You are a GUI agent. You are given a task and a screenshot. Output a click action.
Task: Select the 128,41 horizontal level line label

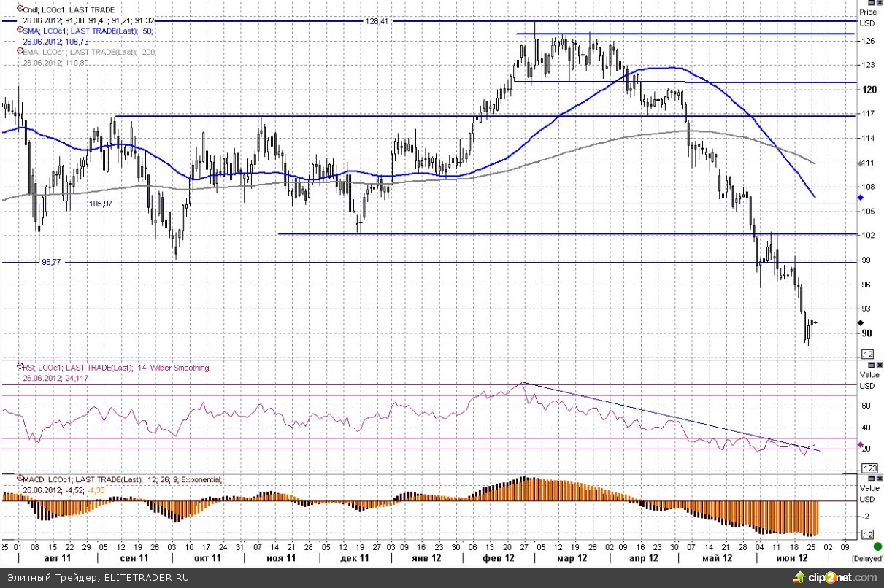377,21
